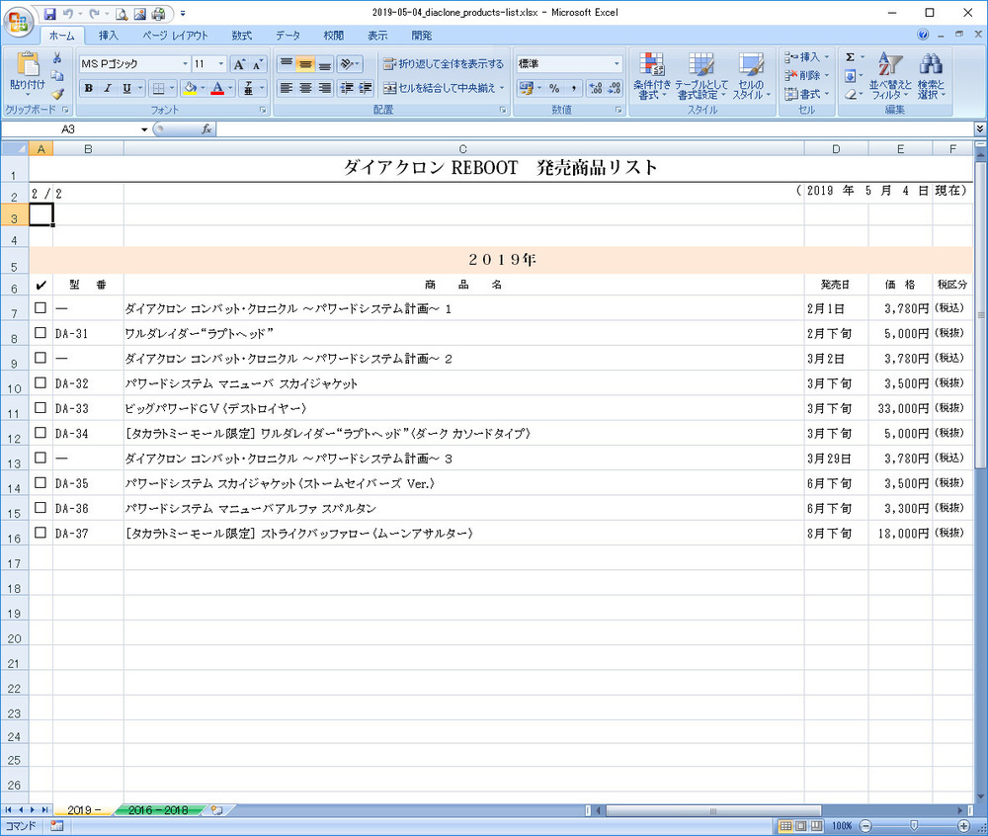Click the zoom slider handle
Image resolution: width=988 pixels, height=836 pixels.
(914, 826)
